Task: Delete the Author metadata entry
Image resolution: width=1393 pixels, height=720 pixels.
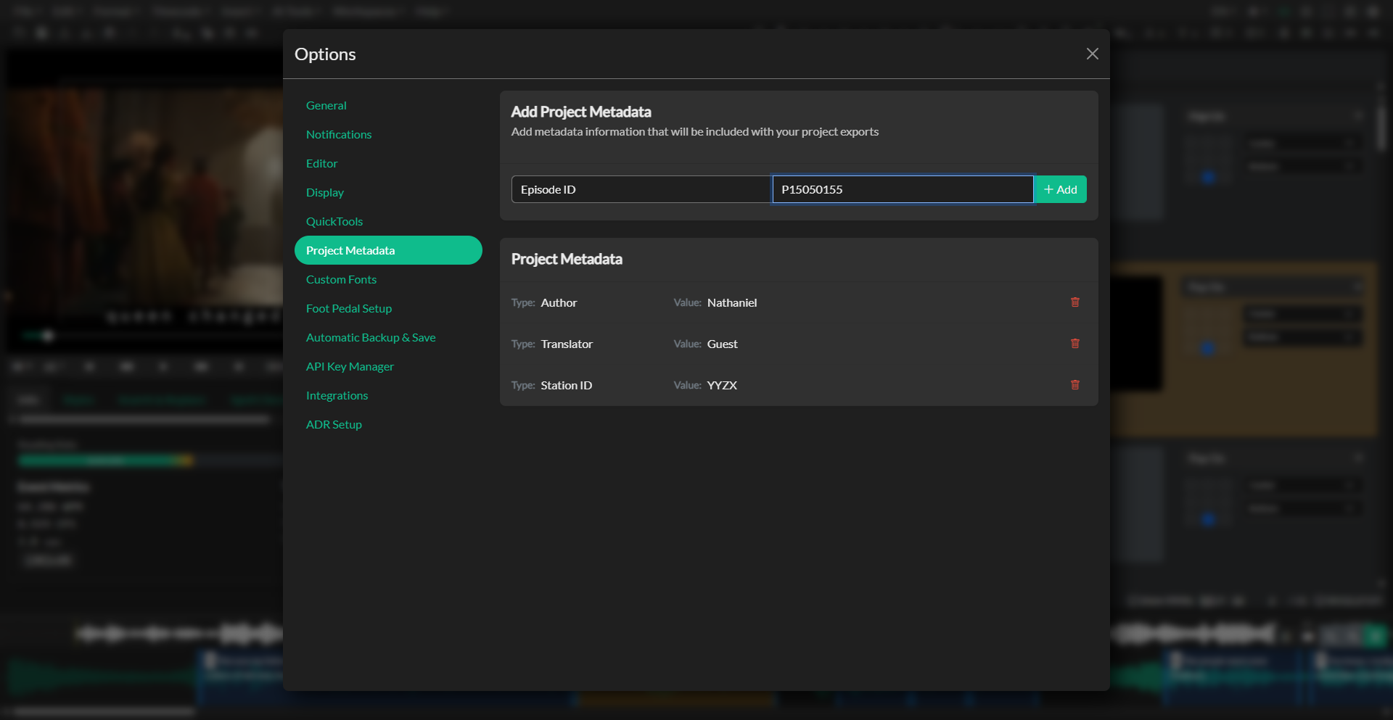Action: [1075, 302]
